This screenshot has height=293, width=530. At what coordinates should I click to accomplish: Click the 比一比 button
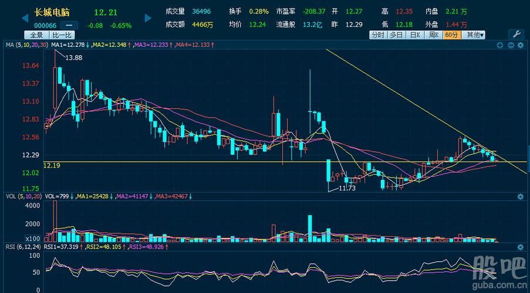pos(62,35)
